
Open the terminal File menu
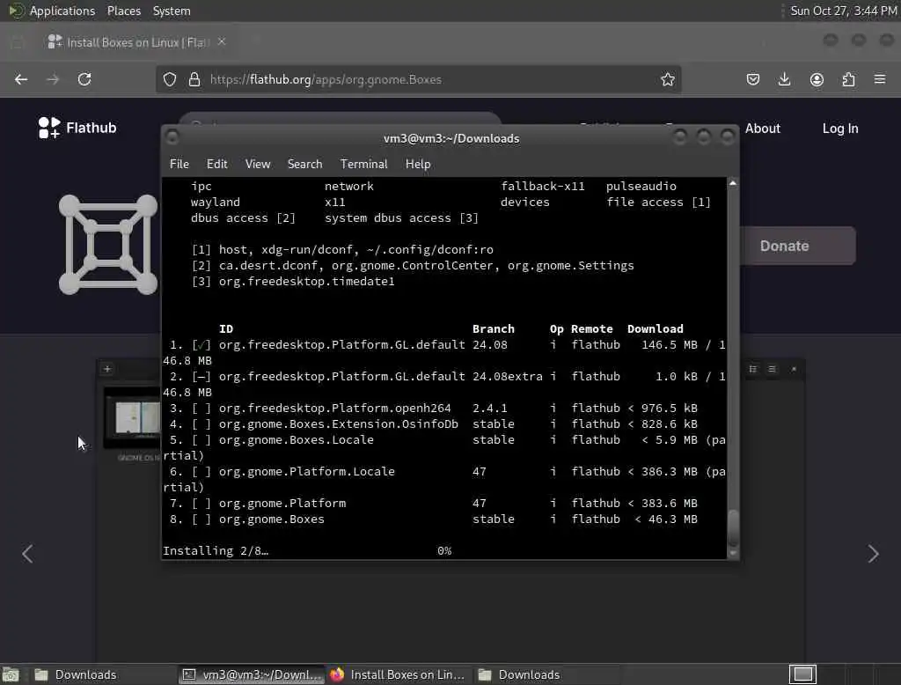click(179, 164)
